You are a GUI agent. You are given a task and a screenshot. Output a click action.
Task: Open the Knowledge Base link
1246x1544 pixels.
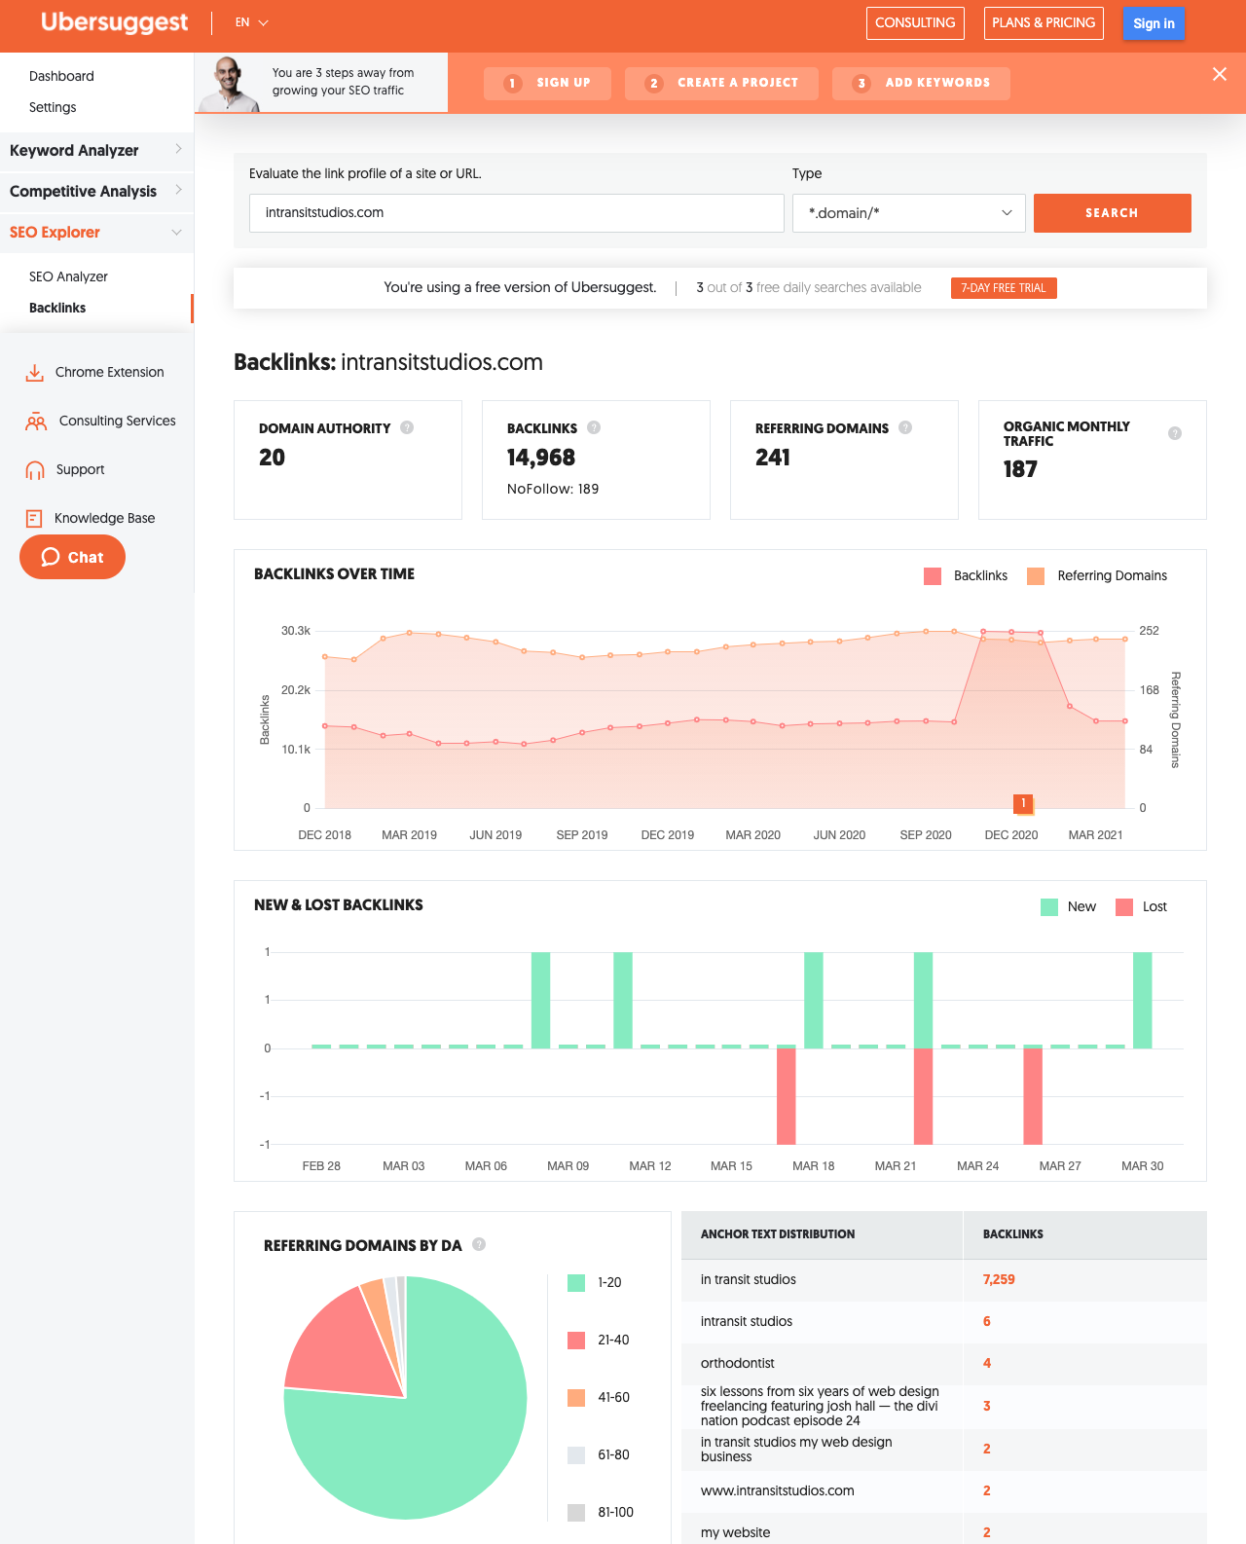105,518
